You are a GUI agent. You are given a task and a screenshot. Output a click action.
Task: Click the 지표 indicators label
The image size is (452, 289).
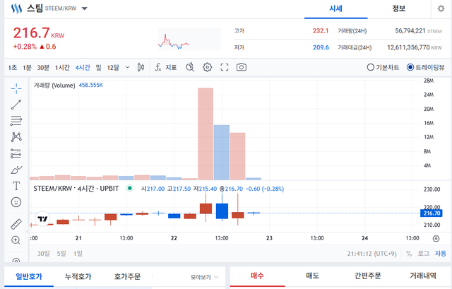(x=171, y=68)
